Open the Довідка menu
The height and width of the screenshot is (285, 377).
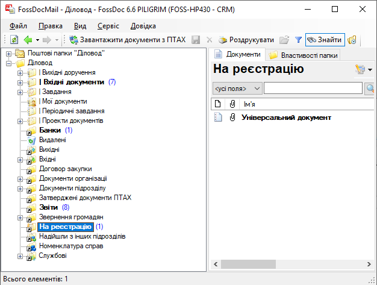pos(143,26)
